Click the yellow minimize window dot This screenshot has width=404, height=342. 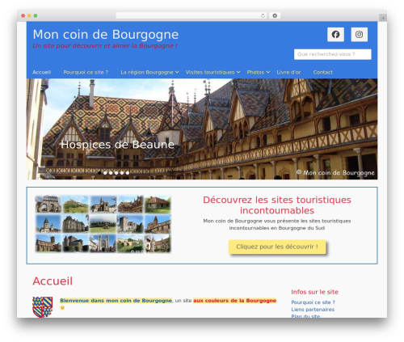pos(29,15)
